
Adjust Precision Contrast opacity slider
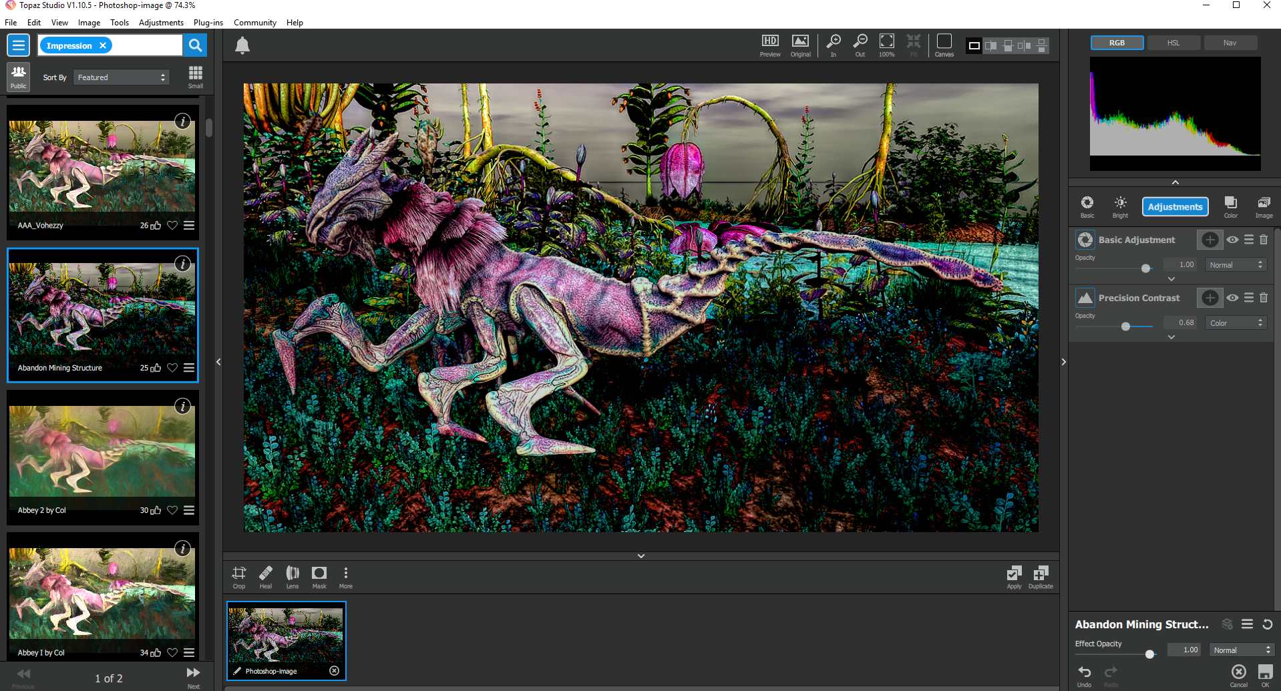point(1126,326)
